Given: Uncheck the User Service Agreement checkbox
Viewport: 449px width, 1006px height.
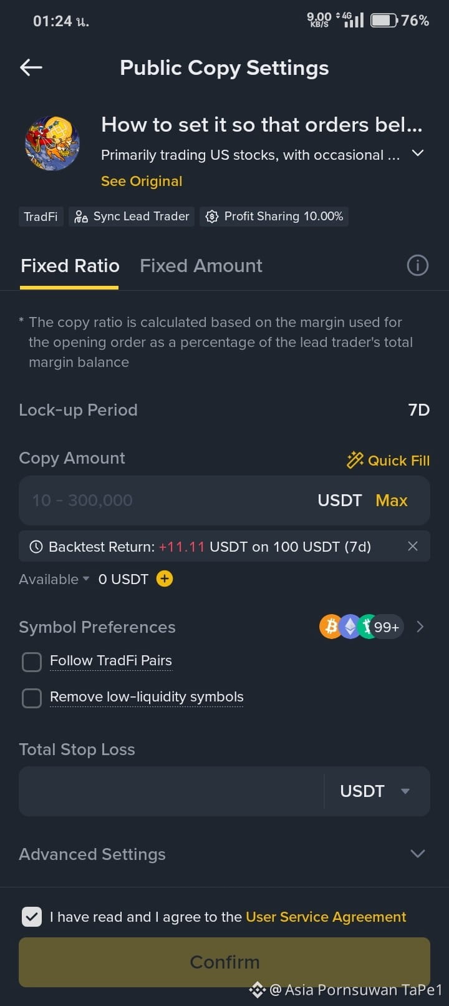Looking at the screenshot, I should pos(32,916).
